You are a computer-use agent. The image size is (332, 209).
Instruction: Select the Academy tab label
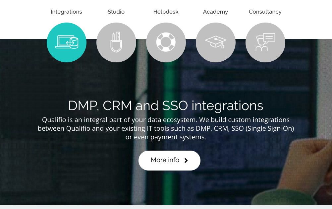point(216,12)
